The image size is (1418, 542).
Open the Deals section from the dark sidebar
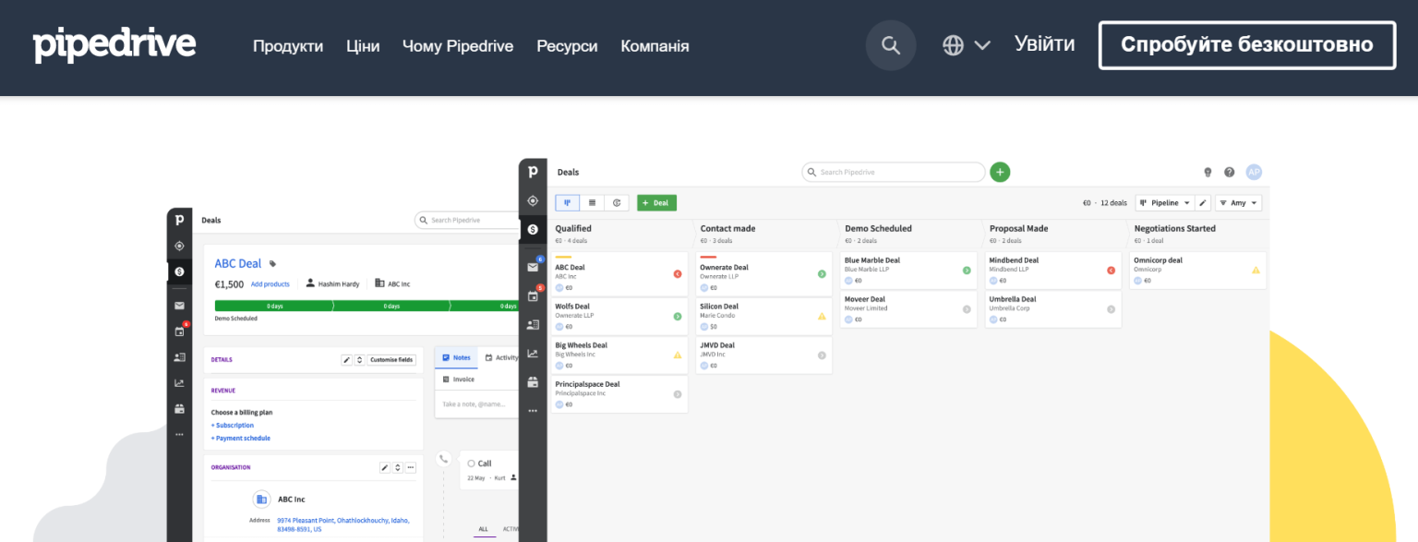tap(533, 231)
